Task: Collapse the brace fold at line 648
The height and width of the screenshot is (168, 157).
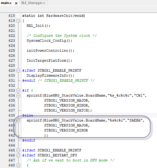Action: [x=18, y=165]
